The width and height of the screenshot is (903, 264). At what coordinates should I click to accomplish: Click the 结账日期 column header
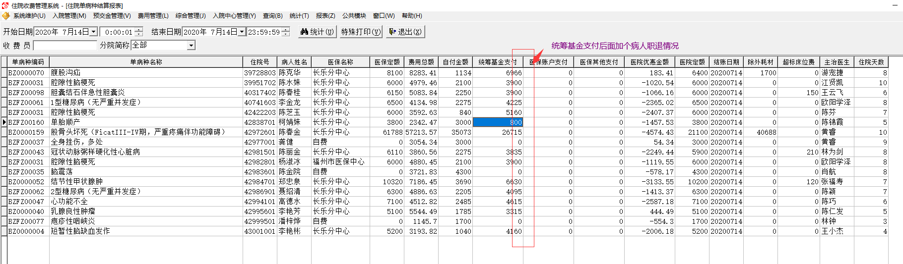pyautogui.click(x=726, y=62)
